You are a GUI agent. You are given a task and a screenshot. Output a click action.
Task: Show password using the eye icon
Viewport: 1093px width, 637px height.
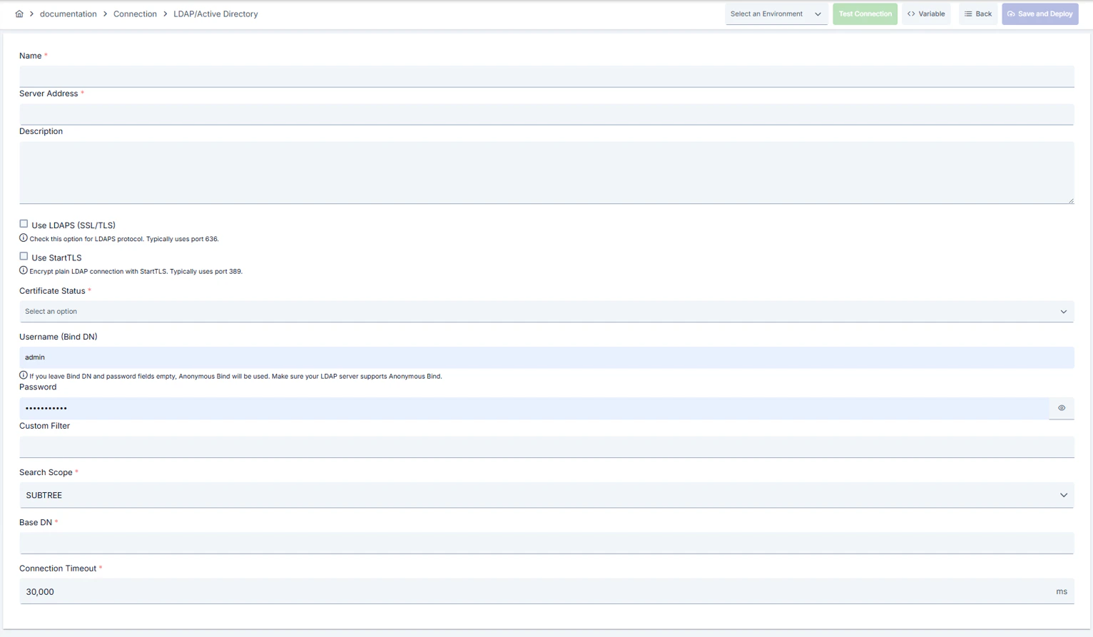(1062, 408)
